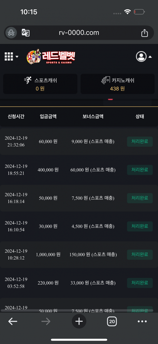Click 처리완료 status for 60,000 원 deposit
158x344 pixels.
[140, 141]
